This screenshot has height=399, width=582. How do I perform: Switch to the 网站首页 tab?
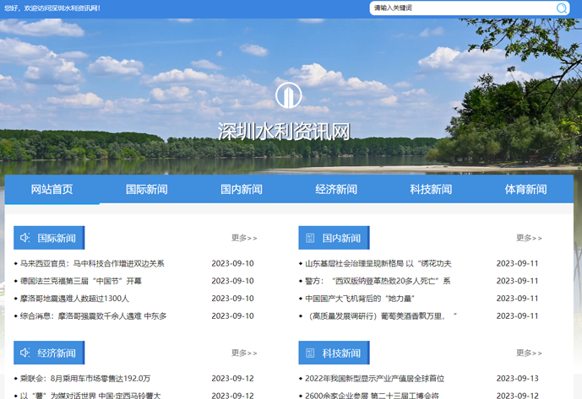pyautogui.click(x=52, y=189)
